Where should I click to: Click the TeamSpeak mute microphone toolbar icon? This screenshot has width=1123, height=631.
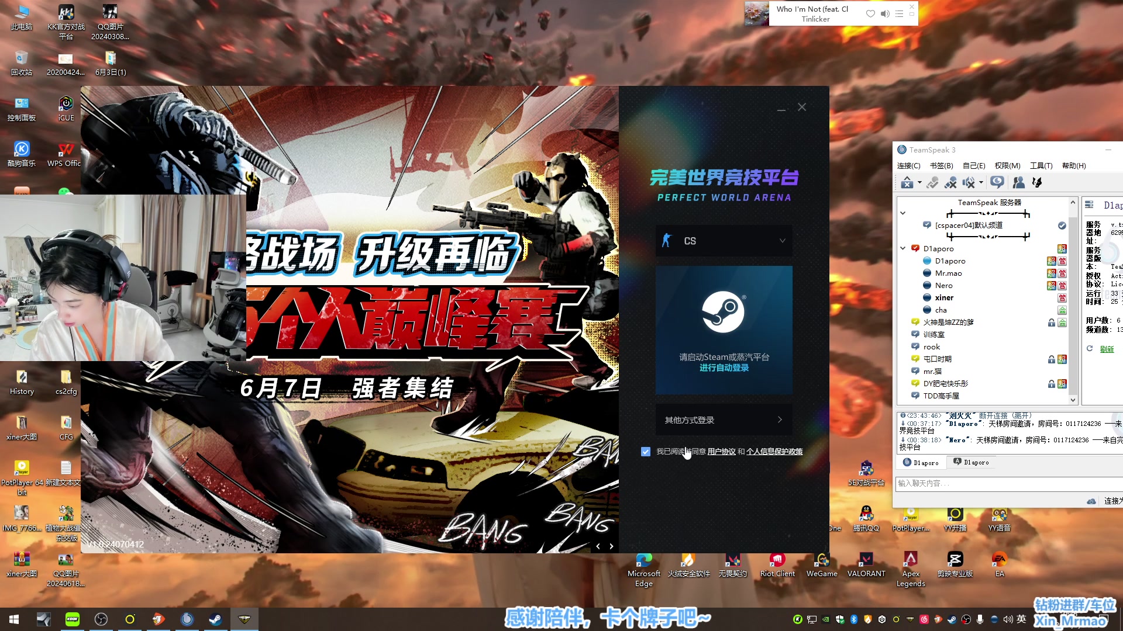click(950, 183)
